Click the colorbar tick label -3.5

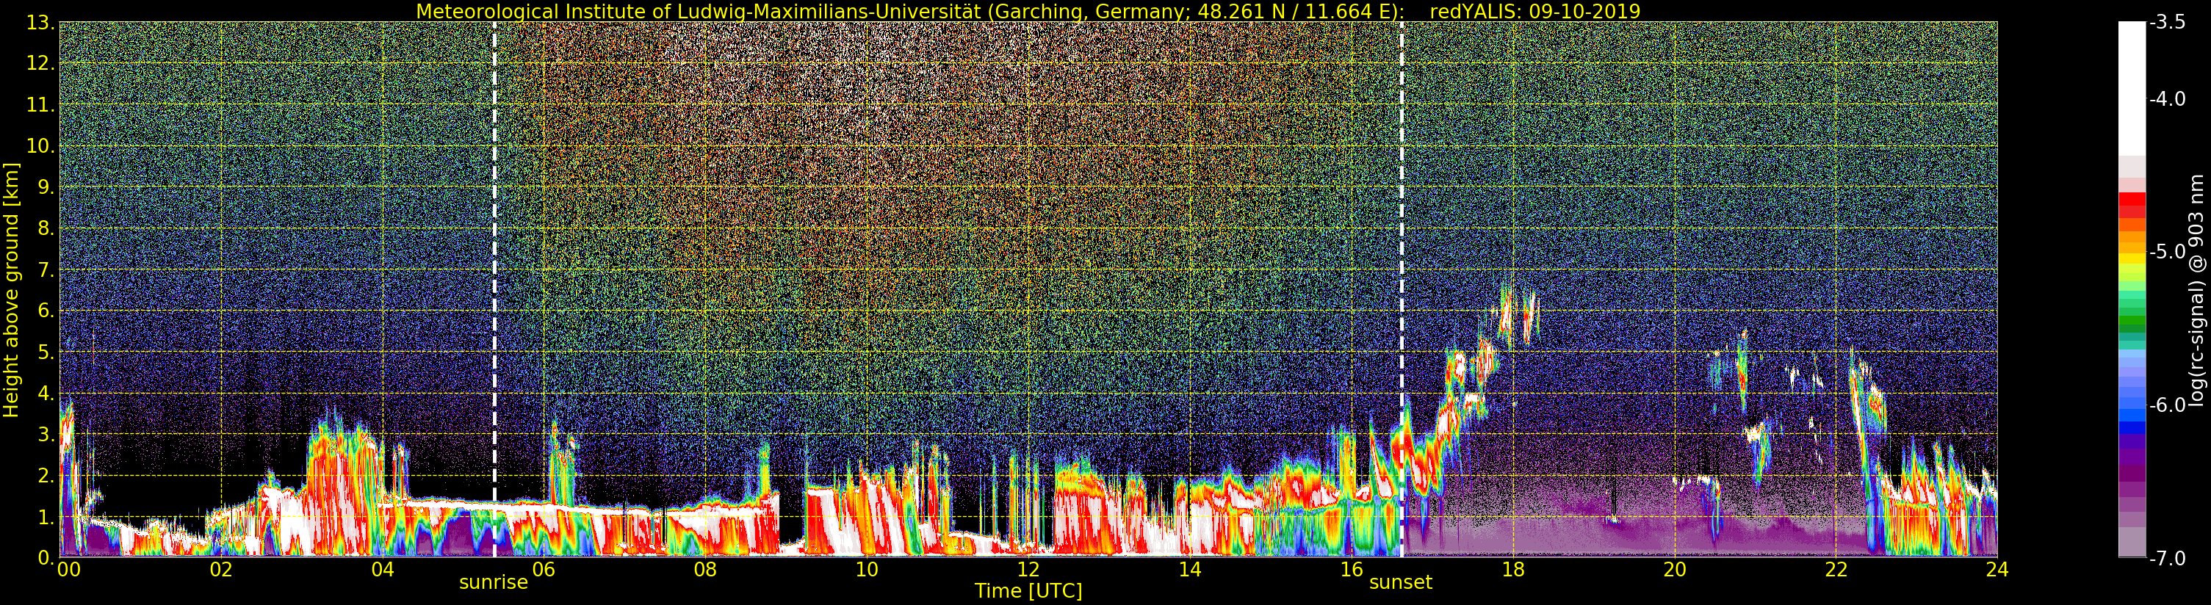click(x=2167, y=23)
